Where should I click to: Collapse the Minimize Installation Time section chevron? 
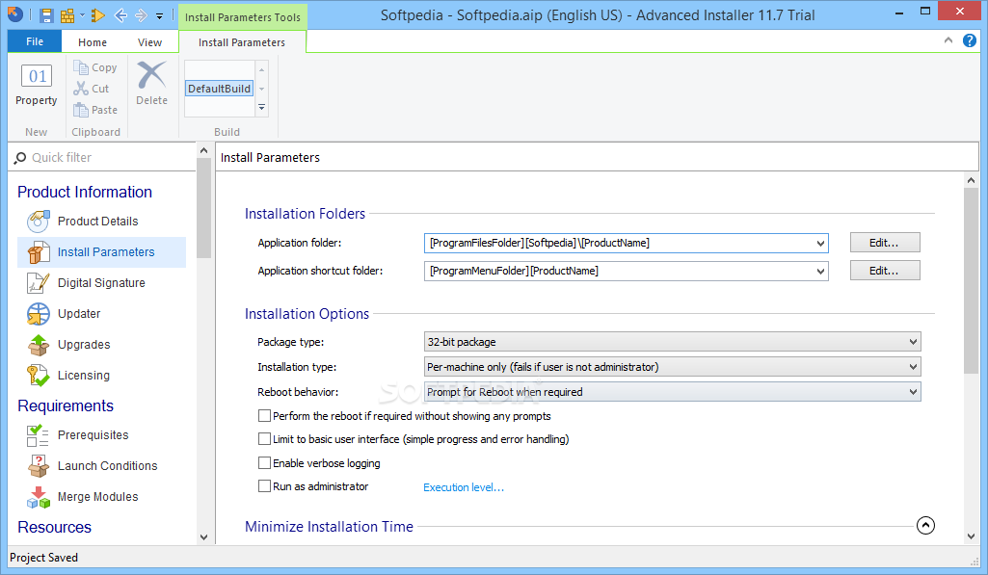click(925, 525)
